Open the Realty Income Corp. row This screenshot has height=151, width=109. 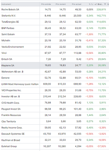(x=55, y=128)
